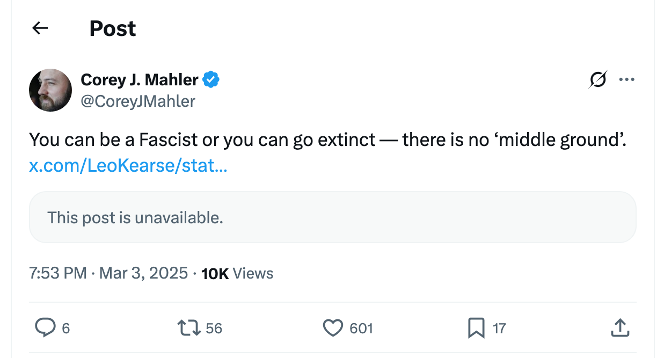This screenshot has width=664, height=358.
Task: Toggle like with the heart icon
Action: click(333, 327)
